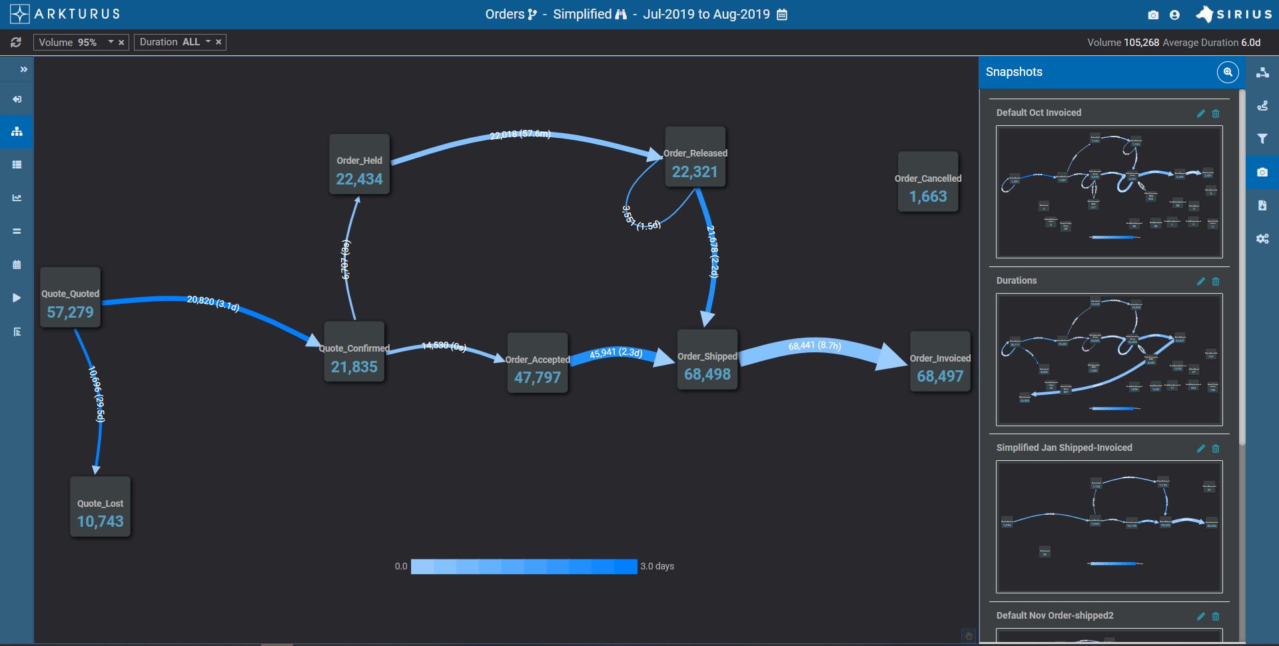
Task: Delete the Default Oct Invoiced snapshot
Action: coord(1216,113)
